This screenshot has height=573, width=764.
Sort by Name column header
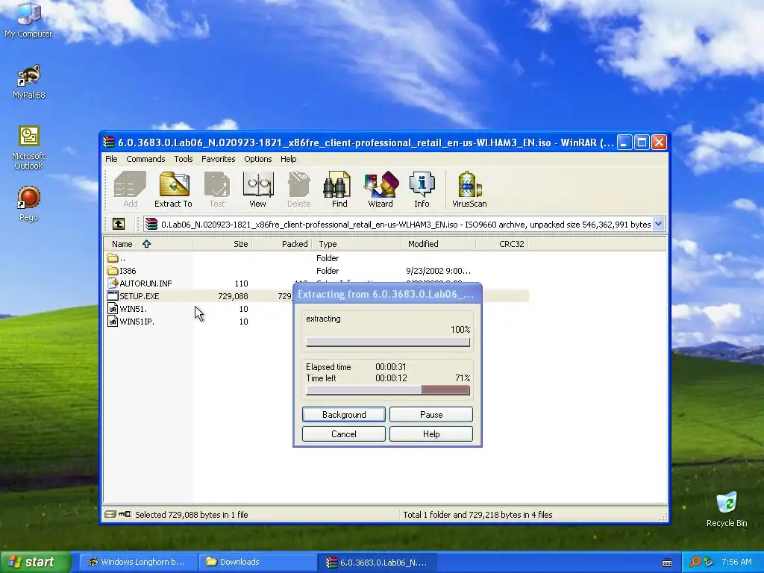pyautogui.click(x=148, y=244)
